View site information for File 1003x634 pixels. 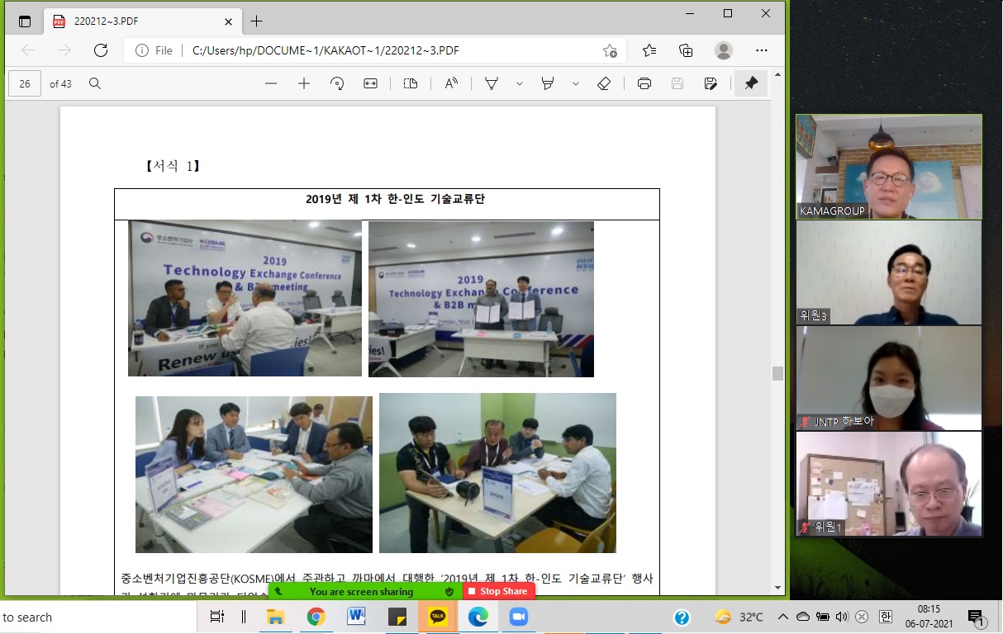pos(154,50)
